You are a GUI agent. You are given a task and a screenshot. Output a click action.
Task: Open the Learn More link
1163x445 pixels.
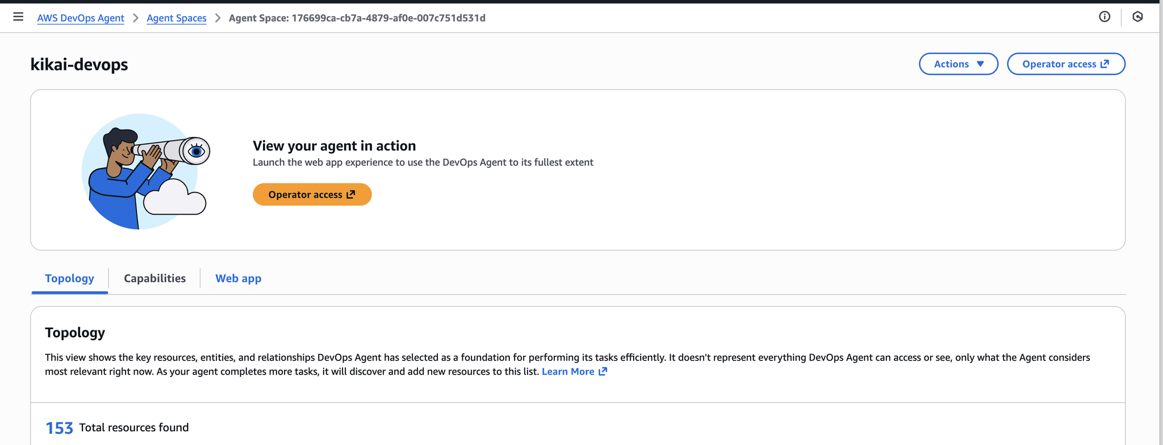point(568,371)
